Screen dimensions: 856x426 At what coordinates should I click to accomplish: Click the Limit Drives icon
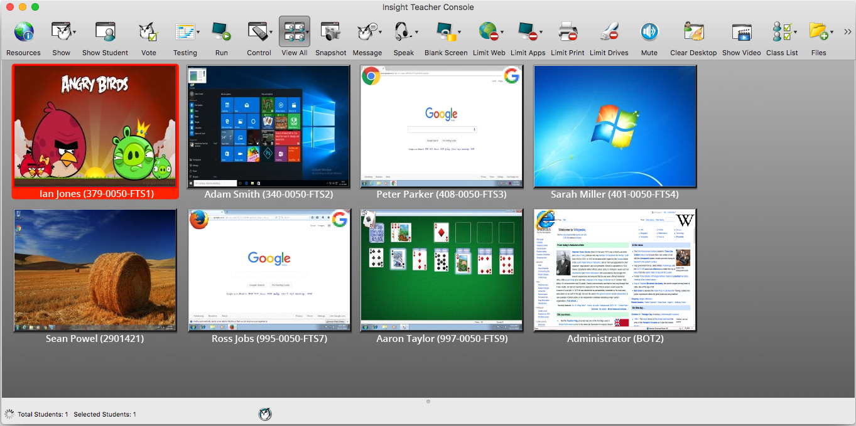[609, 31]
